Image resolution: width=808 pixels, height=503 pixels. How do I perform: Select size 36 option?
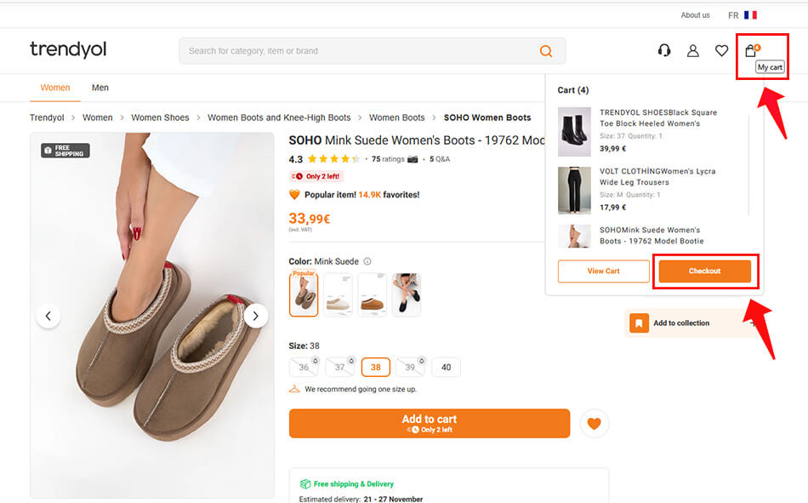point(304,368)
